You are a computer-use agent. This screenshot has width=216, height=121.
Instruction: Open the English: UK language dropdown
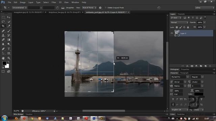(180, 110)
